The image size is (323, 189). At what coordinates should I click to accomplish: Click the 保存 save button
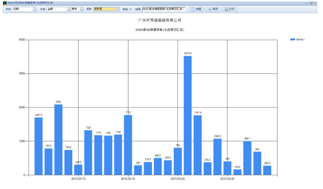(213, 9)
